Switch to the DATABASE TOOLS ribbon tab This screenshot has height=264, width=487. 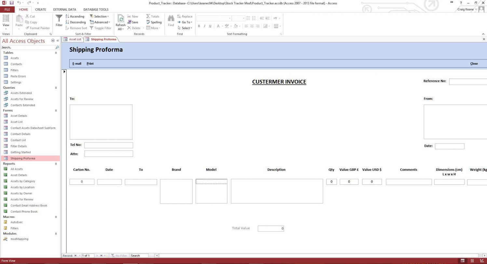pos(96,9)
